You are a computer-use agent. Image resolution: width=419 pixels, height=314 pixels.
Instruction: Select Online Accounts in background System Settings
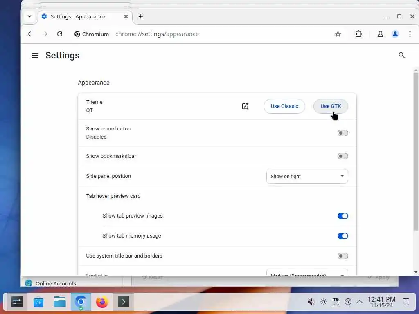click(56, 283)
